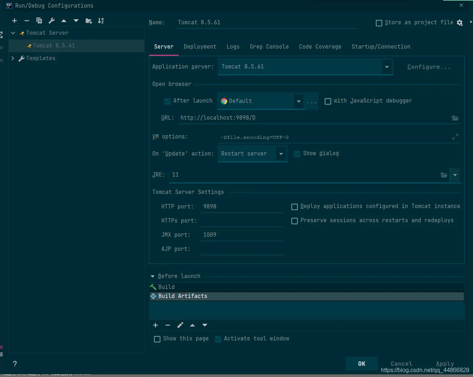Click the Configure... button
The height and width of the screenshot is (377, 473).
click(x=429, y=67)
